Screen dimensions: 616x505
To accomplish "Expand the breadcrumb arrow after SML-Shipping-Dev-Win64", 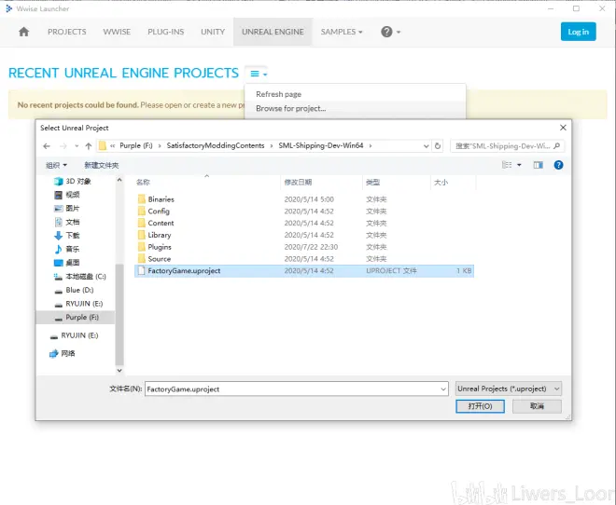I will click(x=371, y=146).
